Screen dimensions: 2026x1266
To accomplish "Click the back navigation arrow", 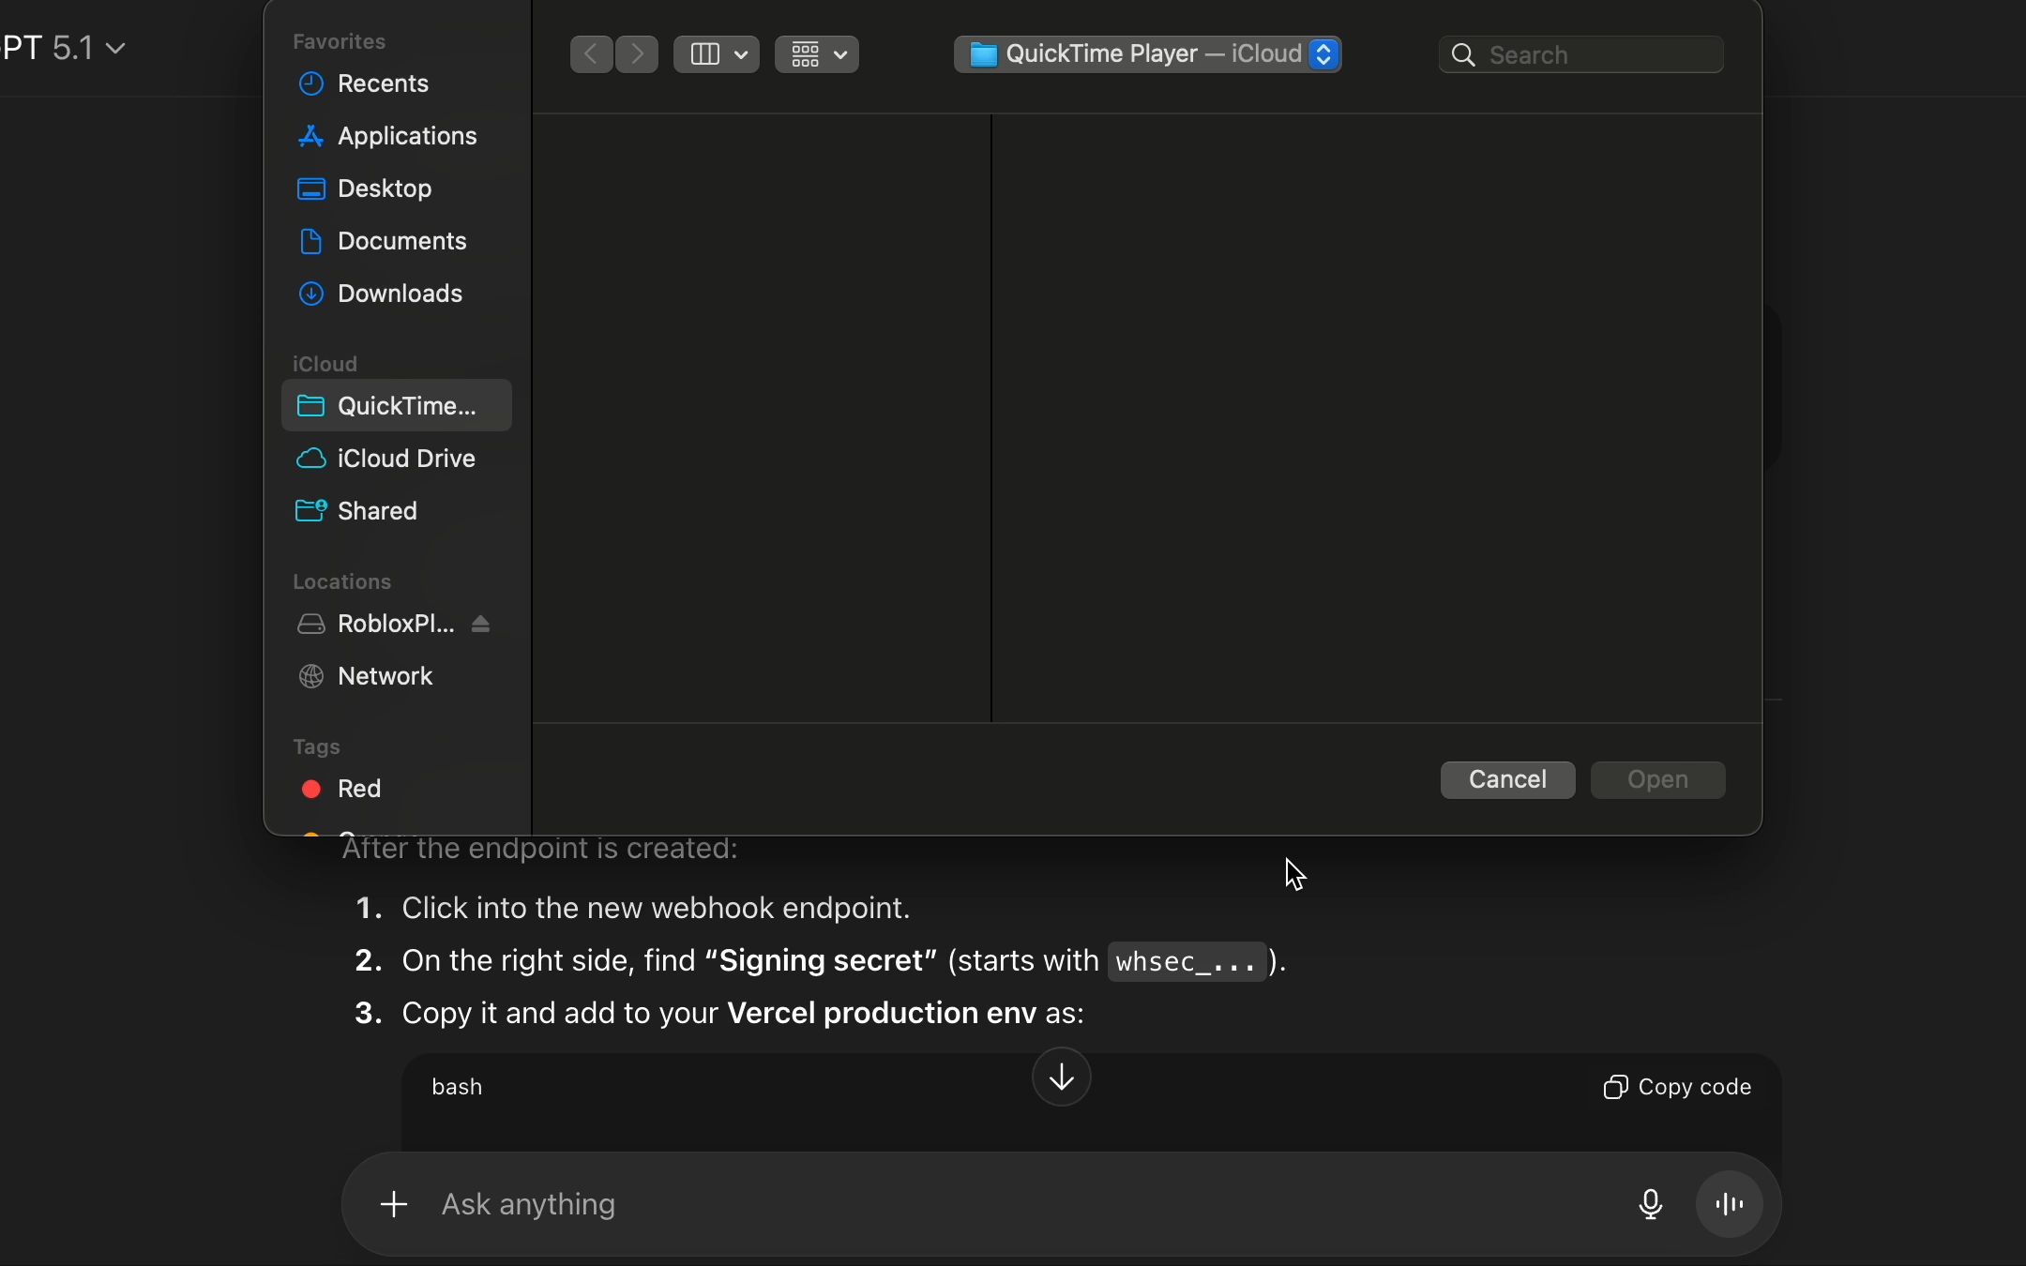I will tap(591, 54).
